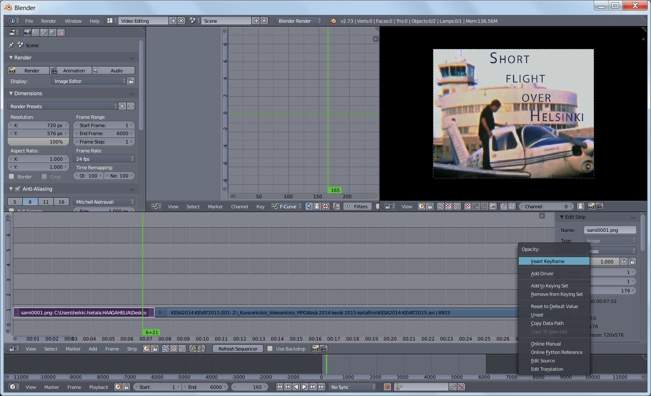
Task: Open the texture properties checker tab icon
Action: (61, 32)
